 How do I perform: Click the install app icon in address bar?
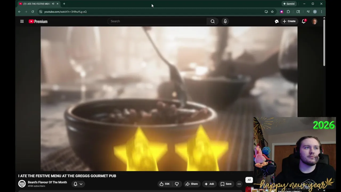pyautogui.click(x=266, y=12)
